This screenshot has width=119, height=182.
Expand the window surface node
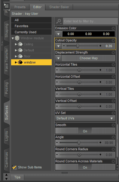coord(16,62)
